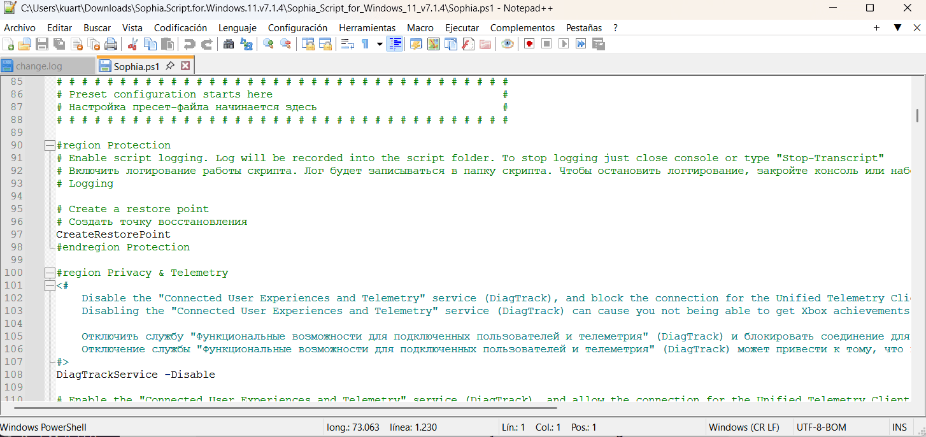Redo the last undone action

[206, 44]
